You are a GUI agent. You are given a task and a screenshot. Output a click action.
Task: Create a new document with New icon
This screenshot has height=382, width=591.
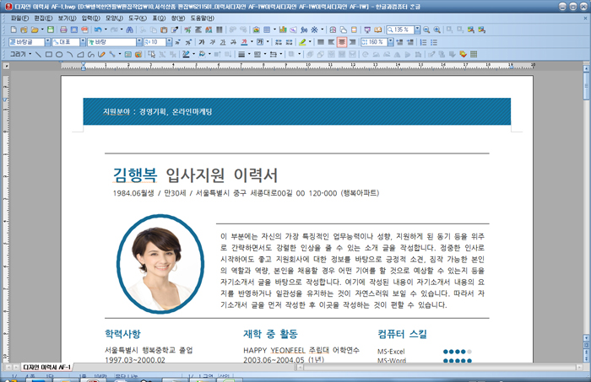coord(14,30)
